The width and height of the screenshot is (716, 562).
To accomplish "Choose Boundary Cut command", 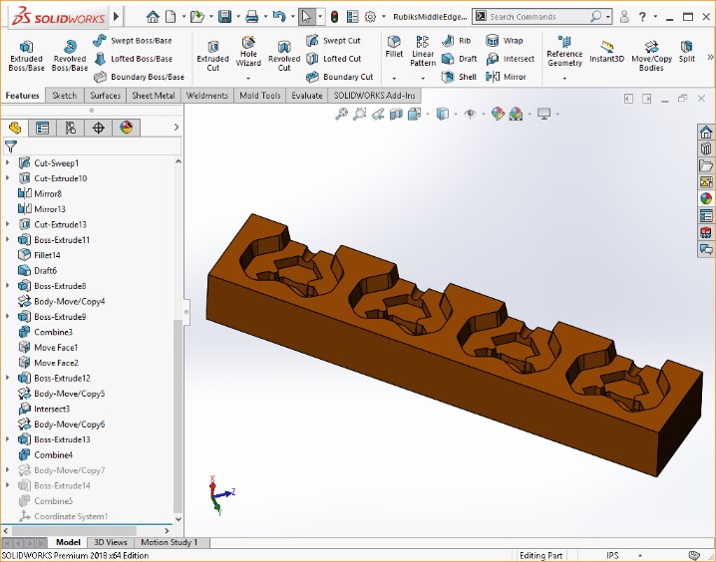I will [x=340, y=77].
